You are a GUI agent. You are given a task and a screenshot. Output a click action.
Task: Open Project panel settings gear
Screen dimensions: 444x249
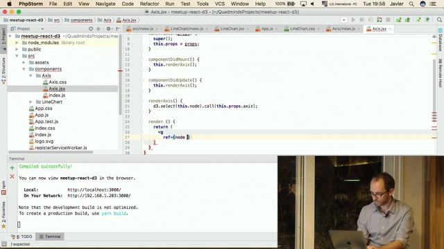pyautogui.click(x=109, y=29)
